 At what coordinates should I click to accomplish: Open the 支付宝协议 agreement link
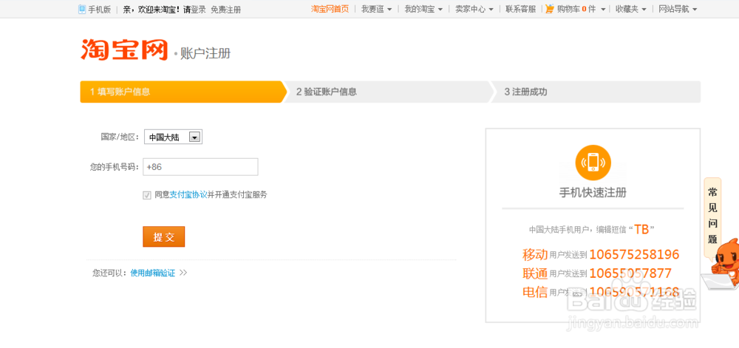188,195
